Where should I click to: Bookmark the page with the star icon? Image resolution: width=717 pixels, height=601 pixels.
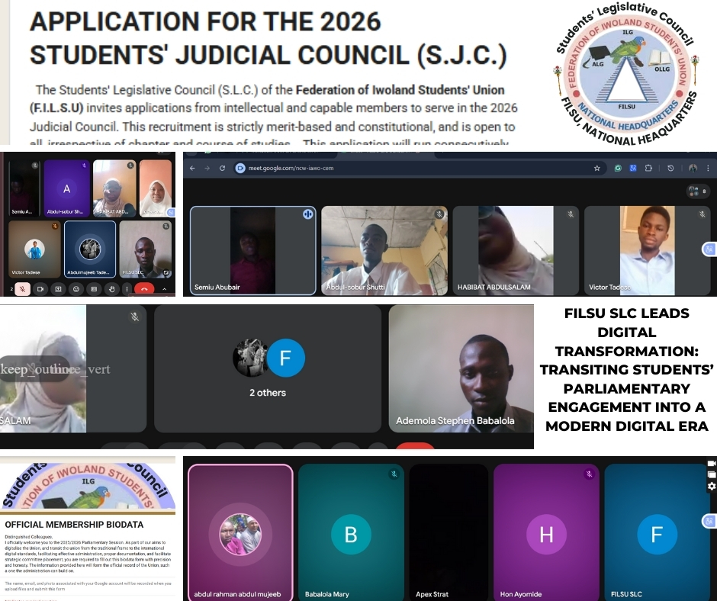coord(596,169)
